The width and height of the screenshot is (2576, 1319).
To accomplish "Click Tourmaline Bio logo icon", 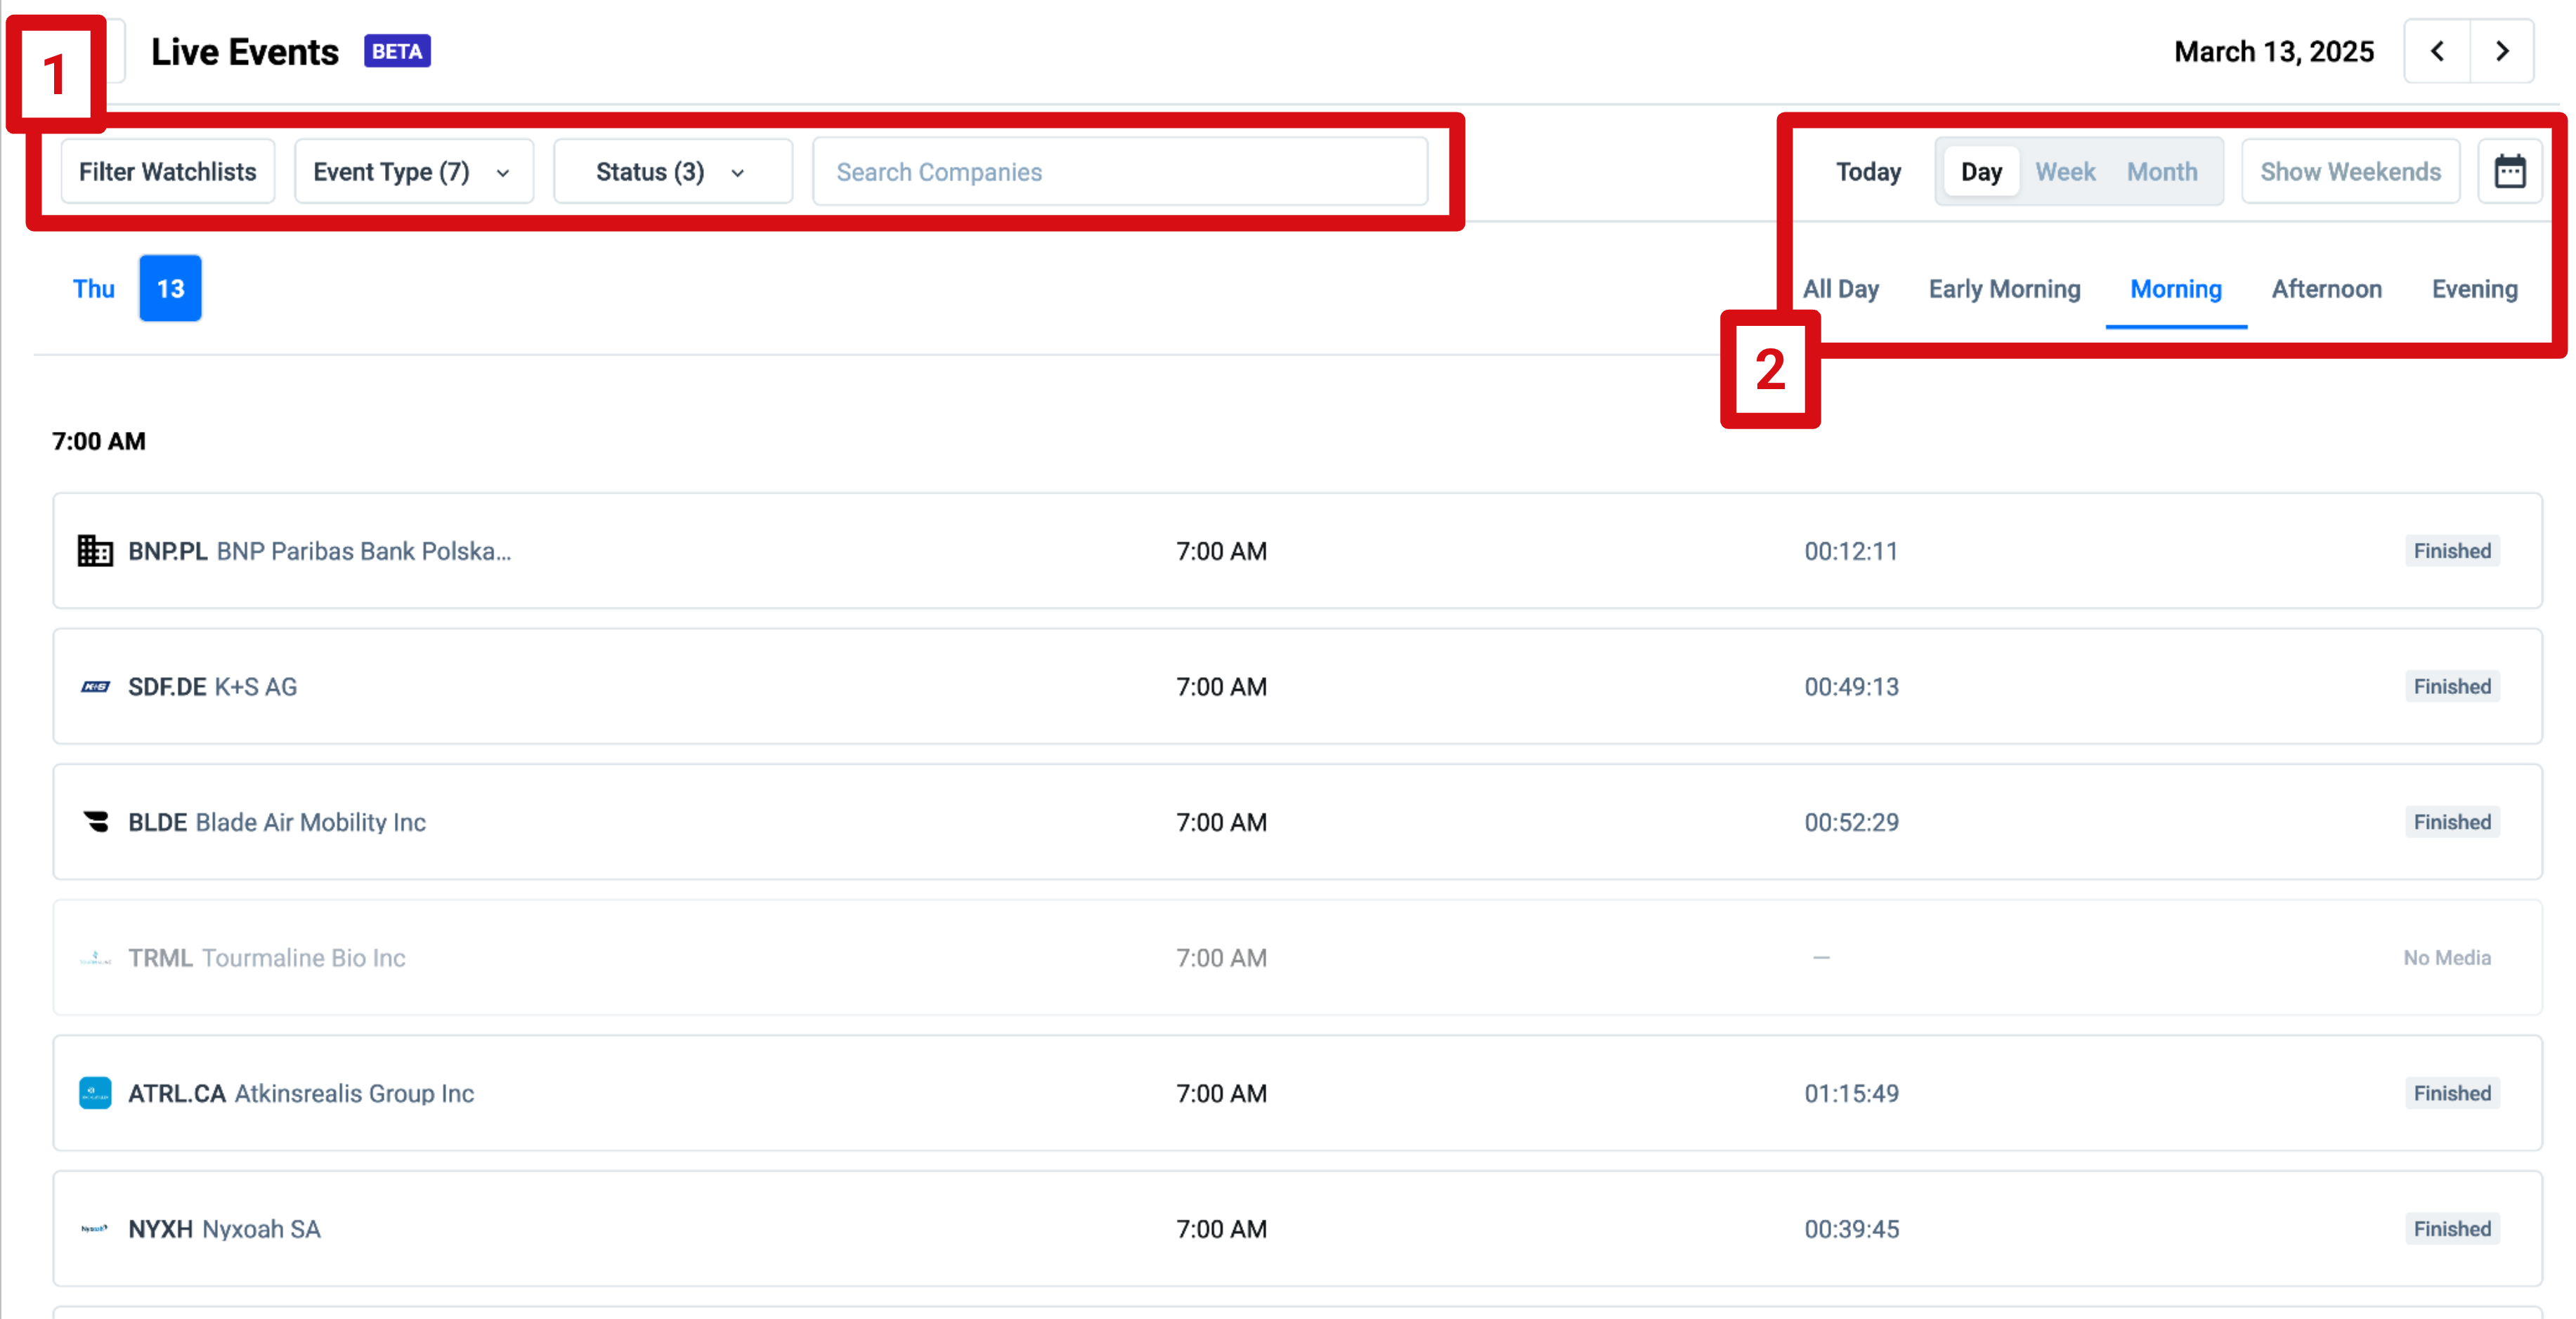I will click(95, 957).
